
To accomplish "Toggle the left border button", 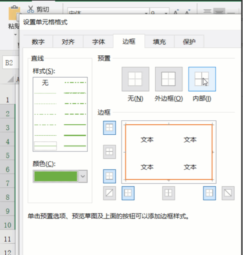I will [x=128, y=193].
